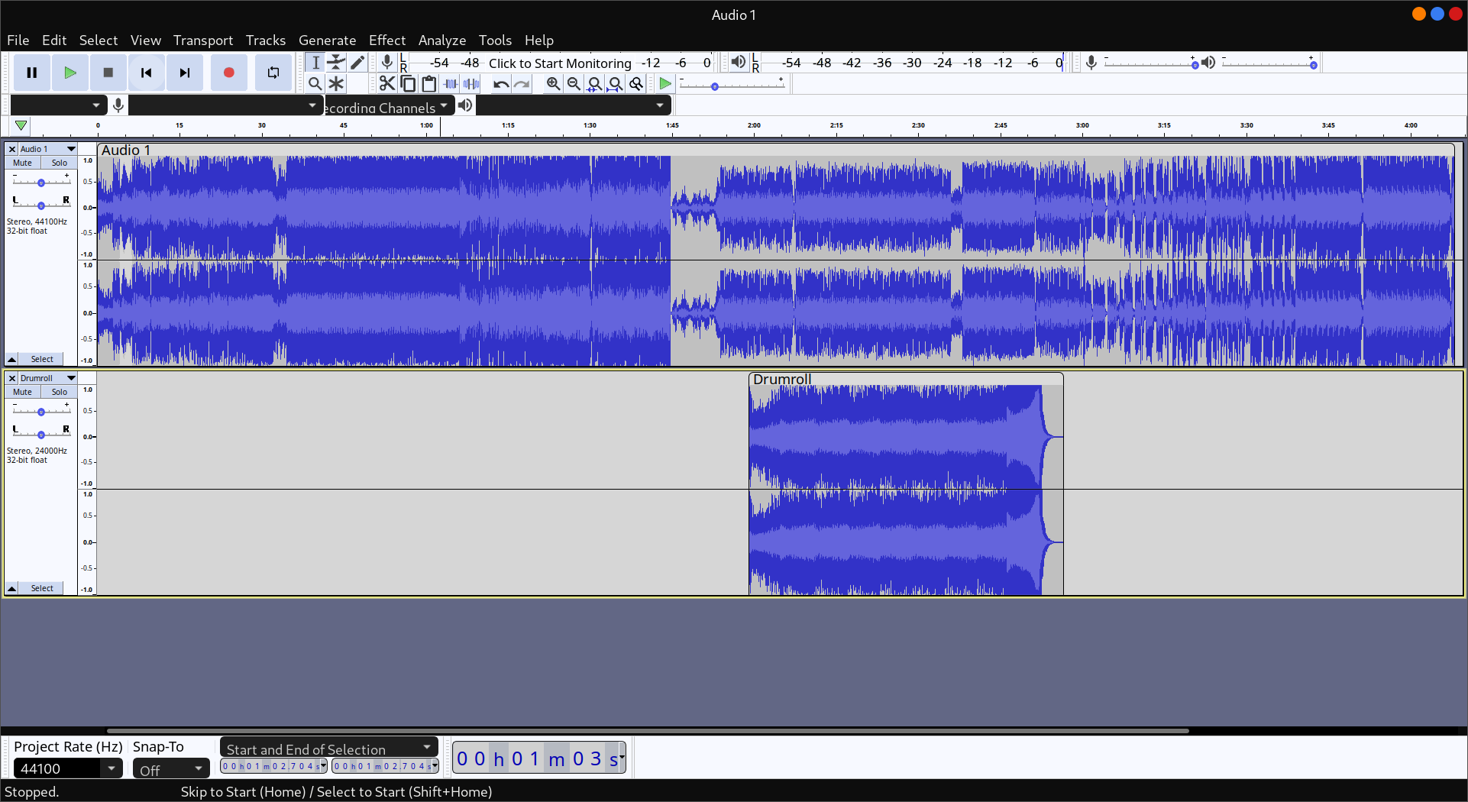Click the Undo icon

point(500,84)
